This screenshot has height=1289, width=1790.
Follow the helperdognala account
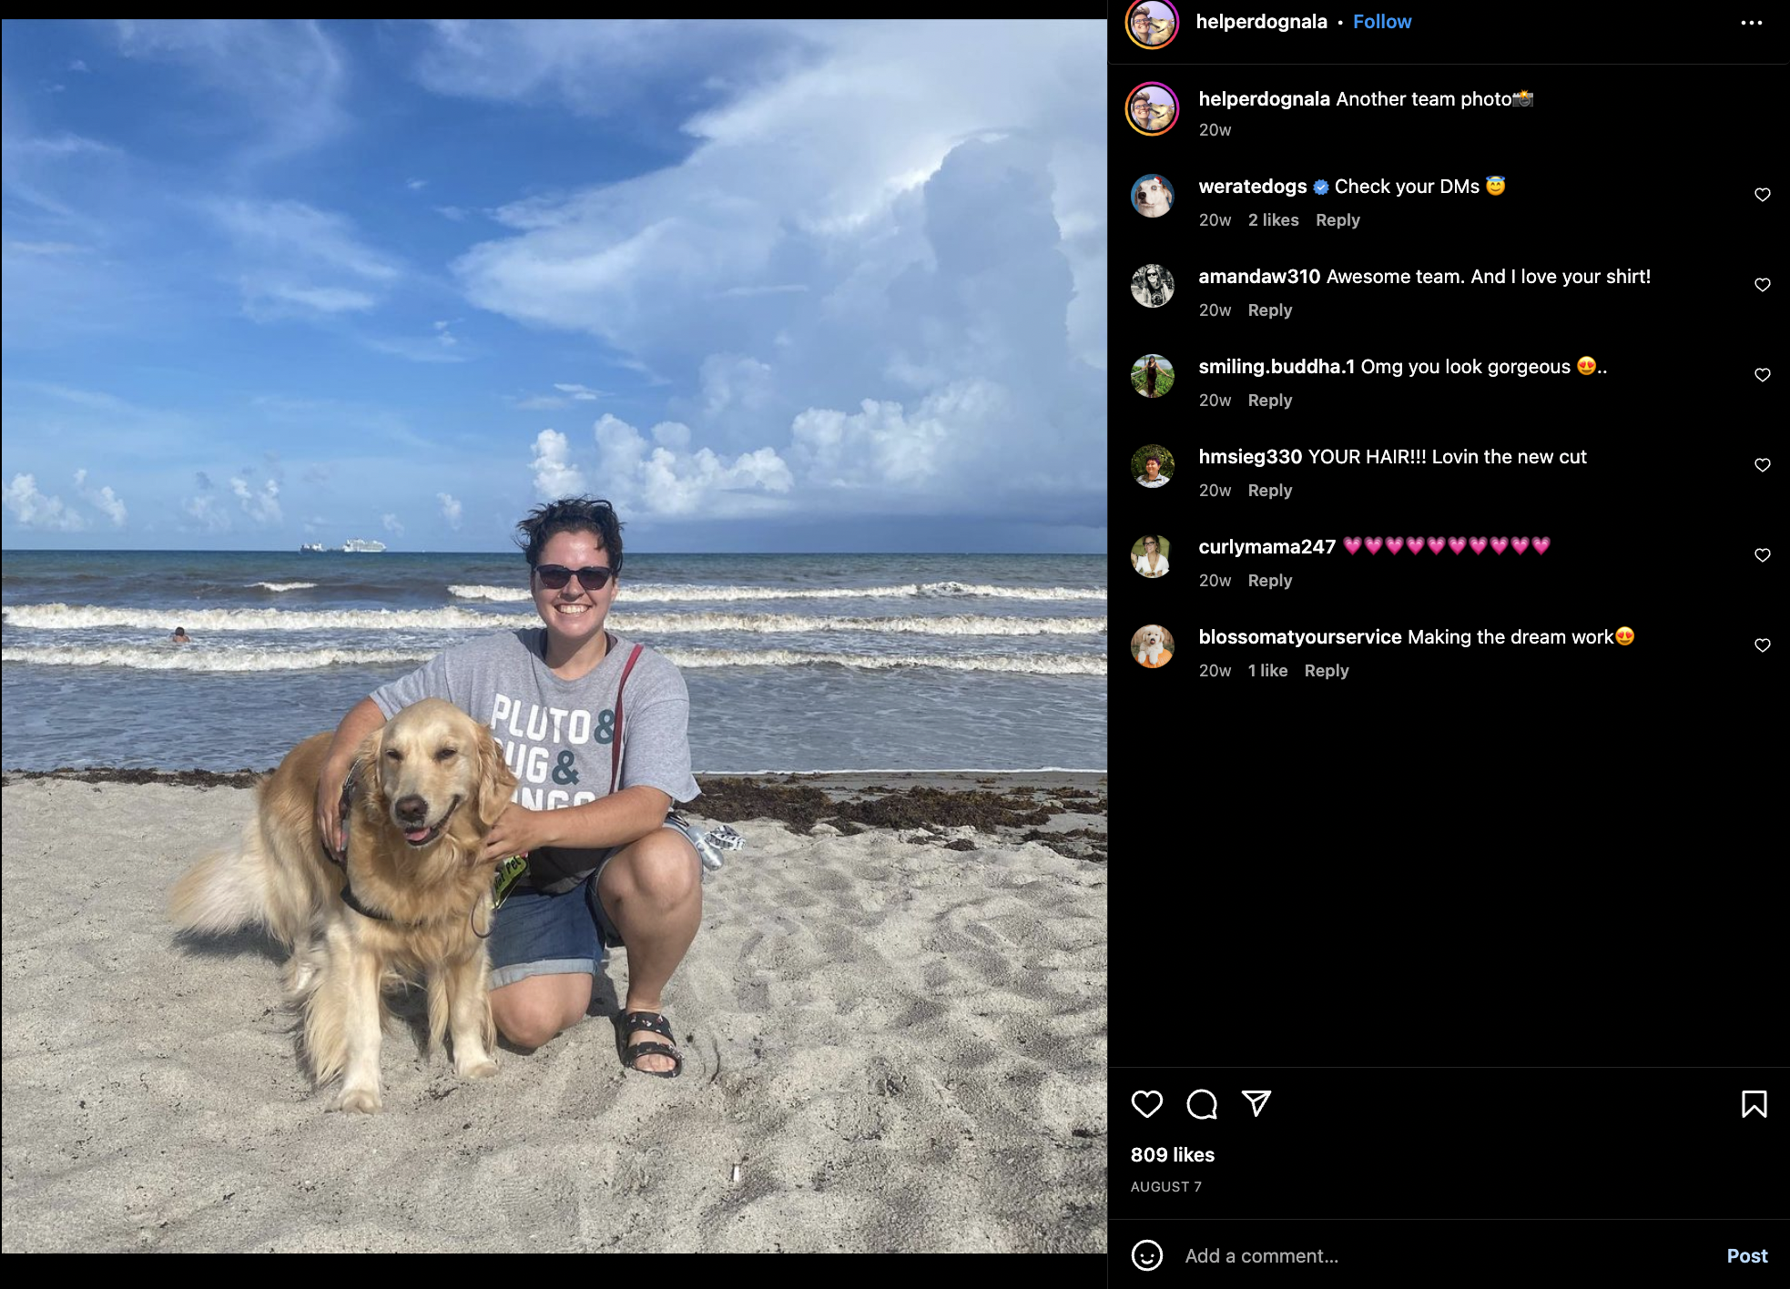click(x=1381, y=22)
